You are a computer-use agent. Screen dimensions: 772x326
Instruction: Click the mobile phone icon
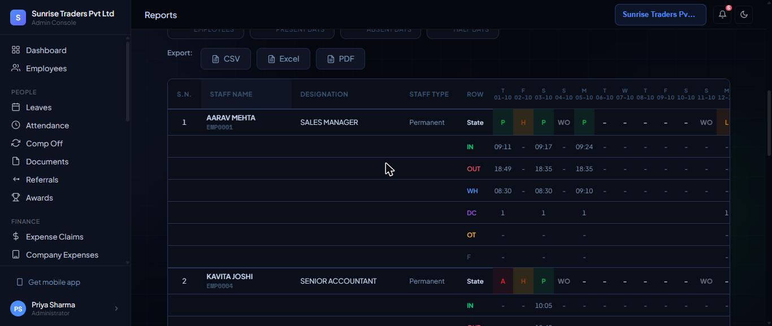pyautogui.click(x=20, y=282)
